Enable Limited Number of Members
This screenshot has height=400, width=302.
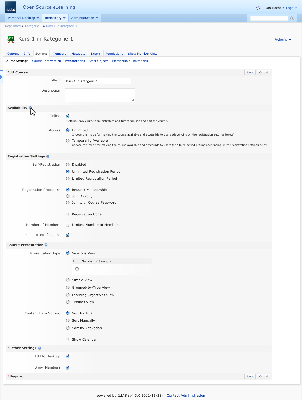point(67,225)
